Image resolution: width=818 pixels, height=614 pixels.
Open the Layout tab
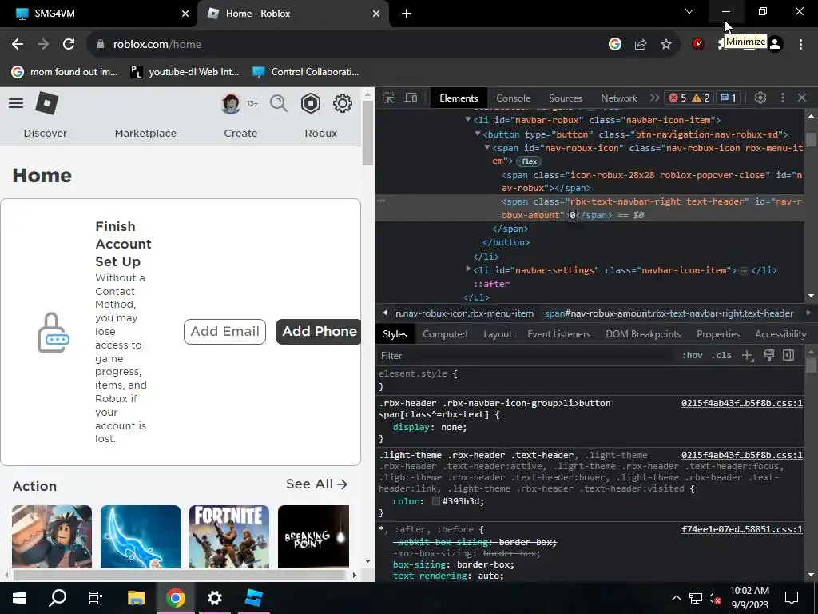[x=498, y=334]
